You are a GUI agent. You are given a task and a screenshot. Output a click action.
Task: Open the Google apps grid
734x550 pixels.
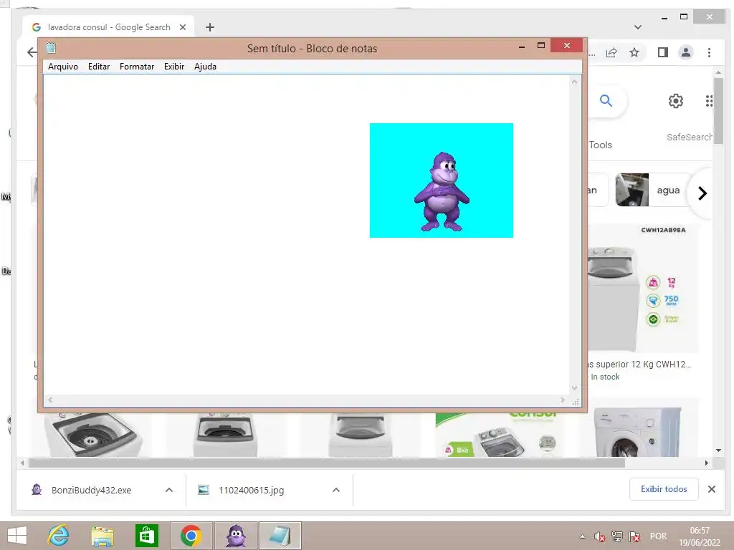coord(709,100)
